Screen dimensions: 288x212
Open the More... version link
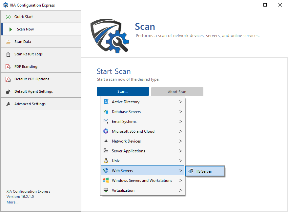click(12, 202)
